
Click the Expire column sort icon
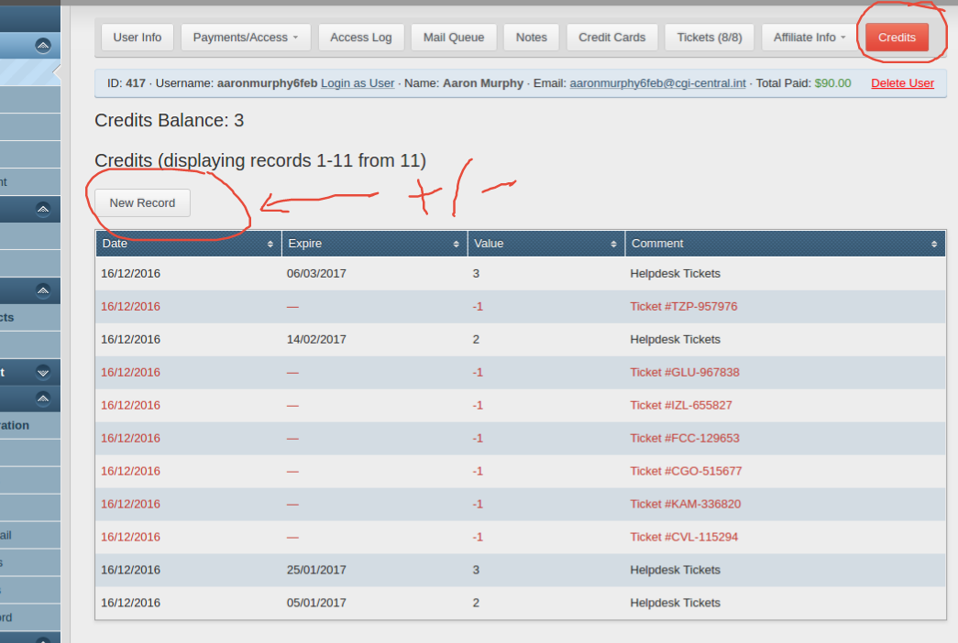[456, 245]
